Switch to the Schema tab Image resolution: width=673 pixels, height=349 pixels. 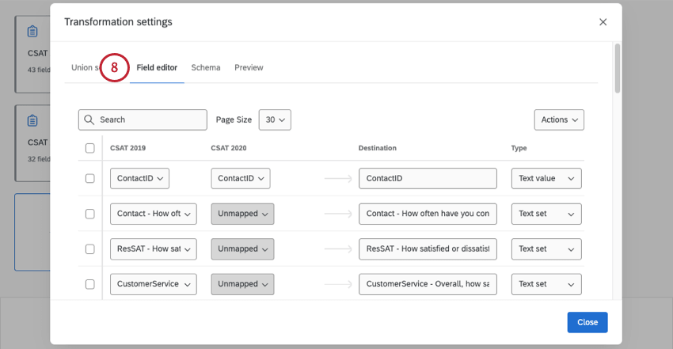tap(206, 68)
